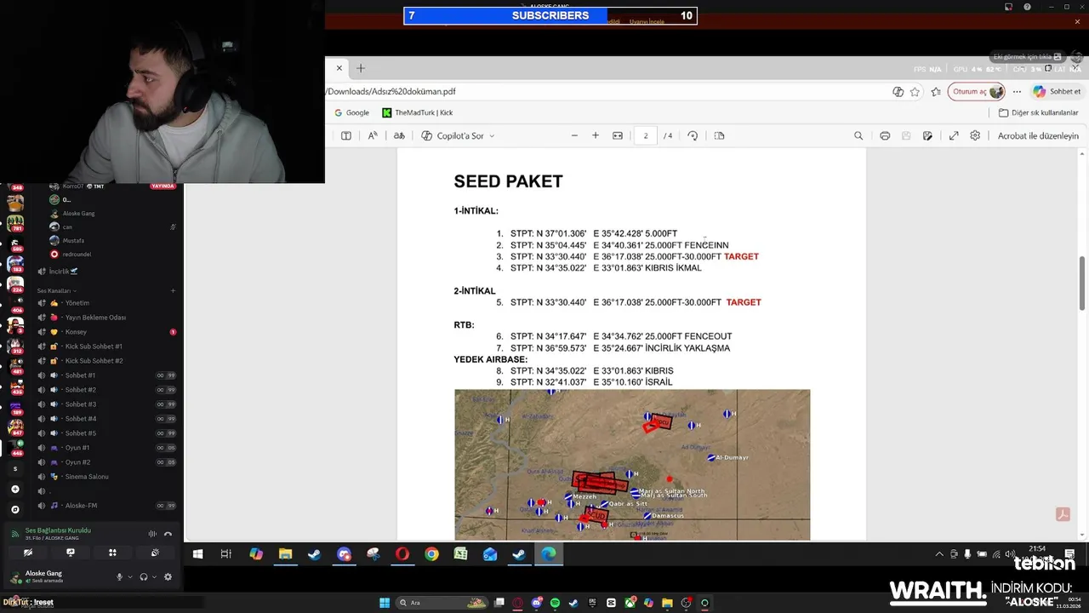Open PDF viewer settings gear
This screenshot has height=613, width=1089.
pyautogui.click(x=975, y=135)
